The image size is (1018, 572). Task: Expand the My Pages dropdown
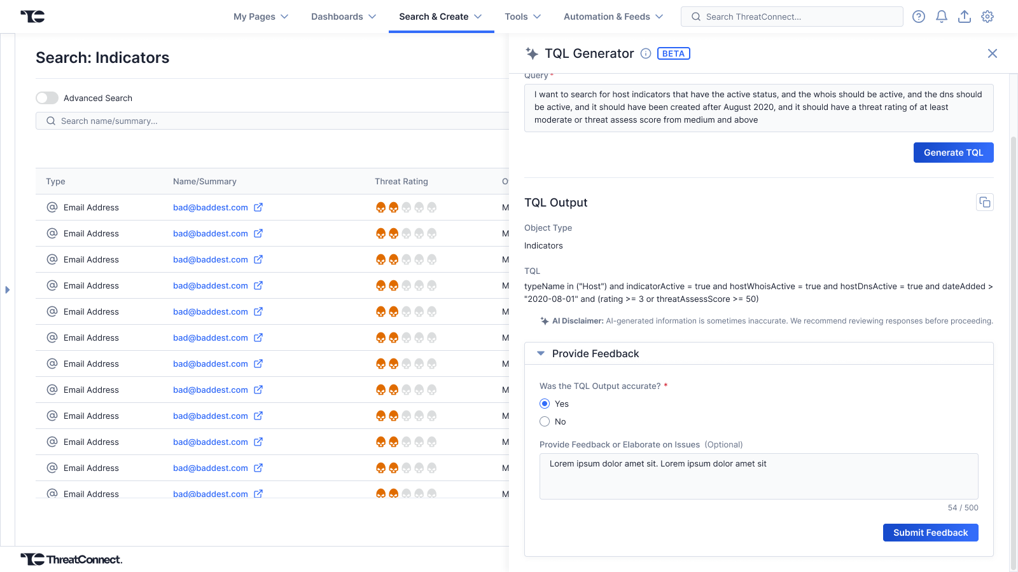pos(261,17)
